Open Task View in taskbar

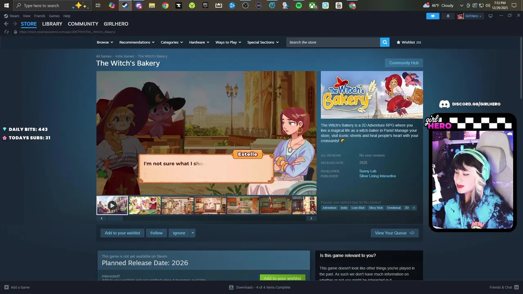pos(98,6)
